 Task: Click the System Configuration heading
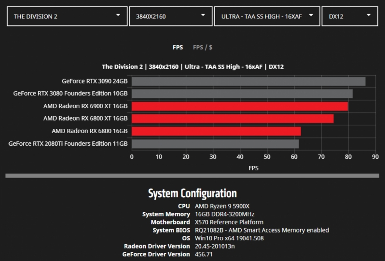pos(192,193)
